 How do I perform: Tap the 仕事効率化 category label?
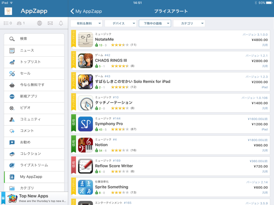[x=102, y=182]
